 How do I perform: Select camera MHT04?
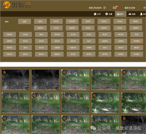coord(57,35)
